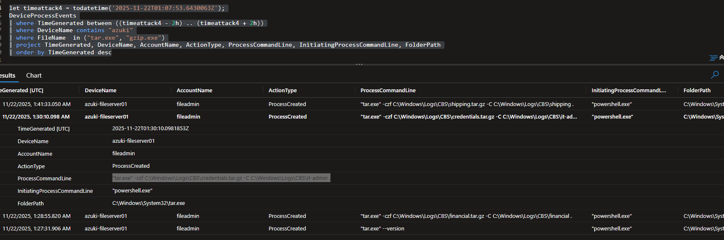
Task: Collapse the query editor with double chevron
Action: pos(721,58)
